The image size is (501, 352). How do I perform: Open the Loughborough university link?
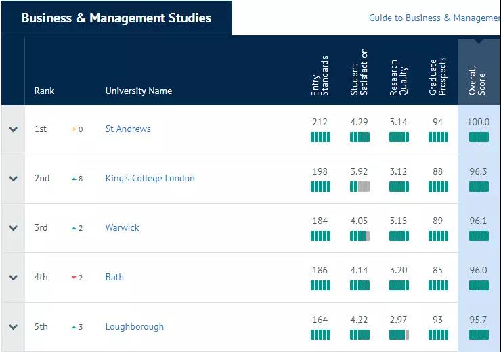point(135,326)
